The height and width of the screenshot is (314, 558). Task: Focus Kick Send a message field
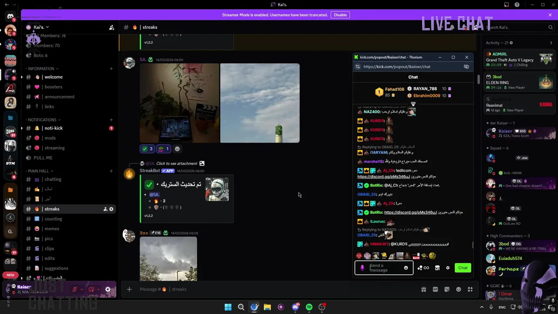(x=384, y=268)
